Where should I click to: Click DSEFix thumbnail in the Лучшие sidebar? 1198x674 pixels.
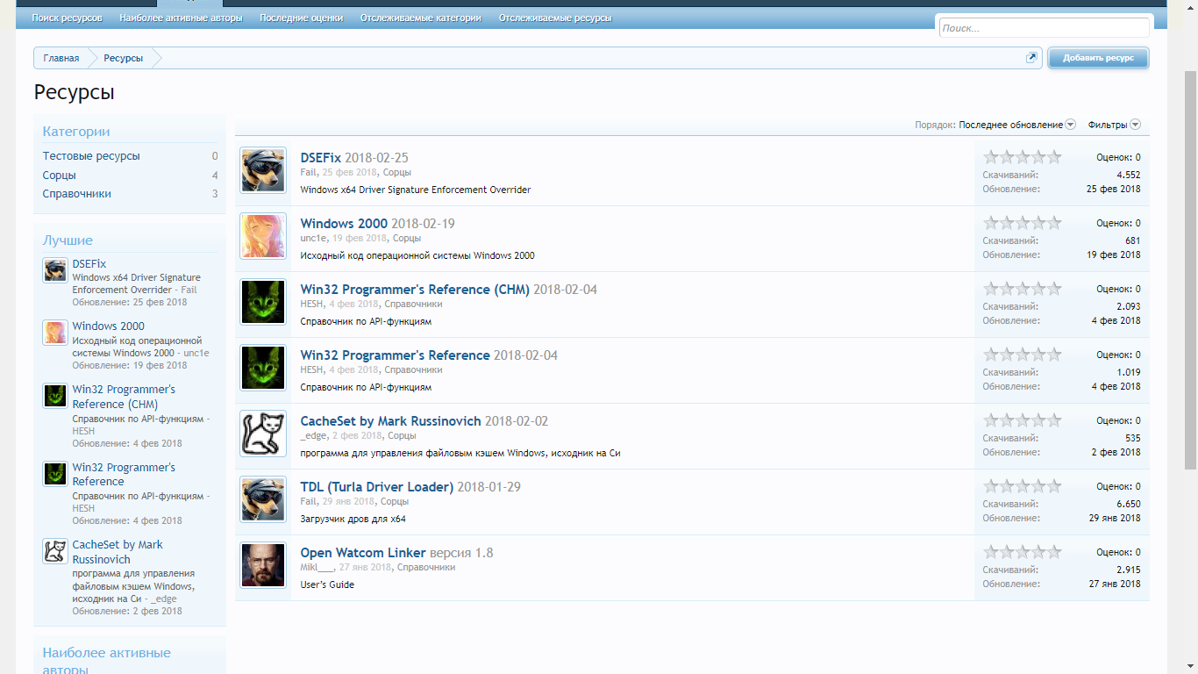point(55,270)
